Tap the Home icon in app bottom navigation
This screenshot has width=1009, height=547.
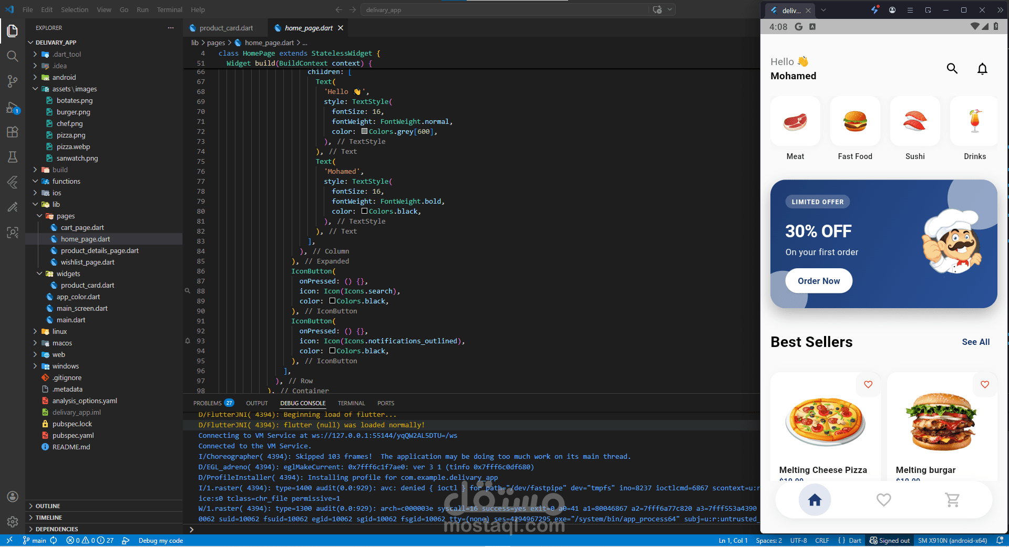[x=815, y=500]
